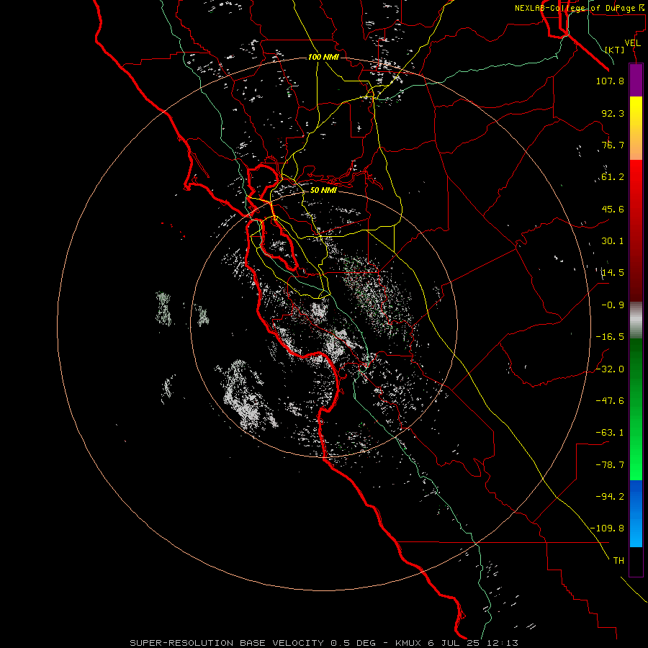Click the TH threshold label
This screenshot has width=648, height=648.
tap(618, 561)
